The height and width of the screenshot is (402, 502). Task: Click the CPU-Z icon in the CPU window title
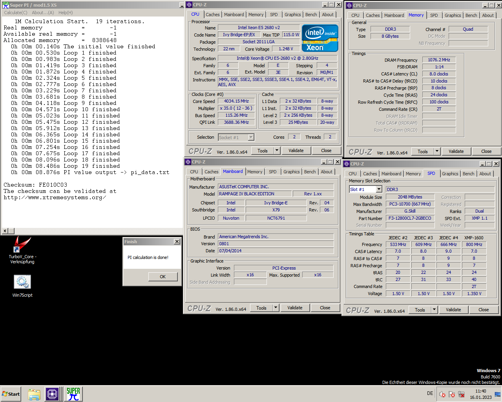189,5
